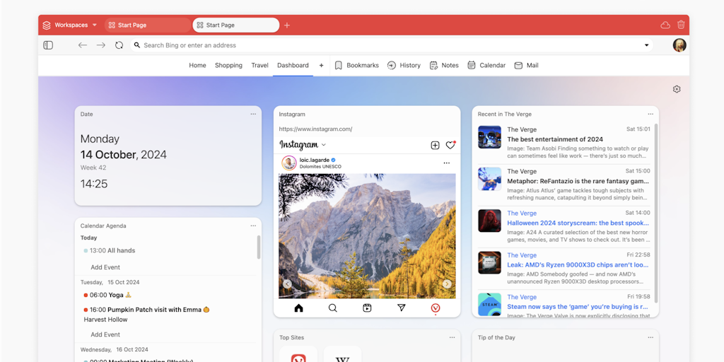The width and height of the screenshot is (724, 362).
Task: Open History from start page navigation
Action: (404, 66)
